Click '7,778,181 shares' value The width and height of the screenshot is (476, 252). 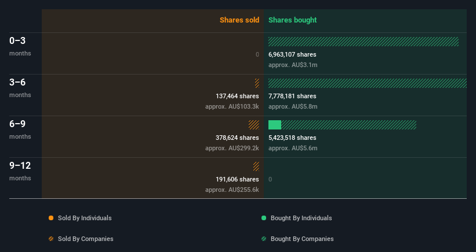pos(292,96)
